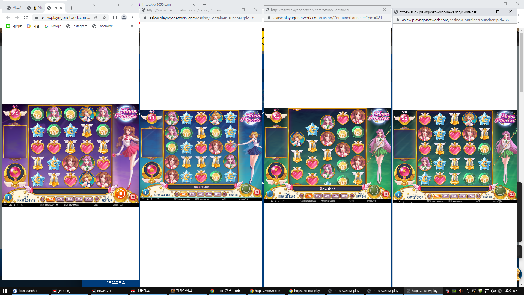The image size is (524, 295).
Task: Open the info paytable in first game
Action: point(8,197)
